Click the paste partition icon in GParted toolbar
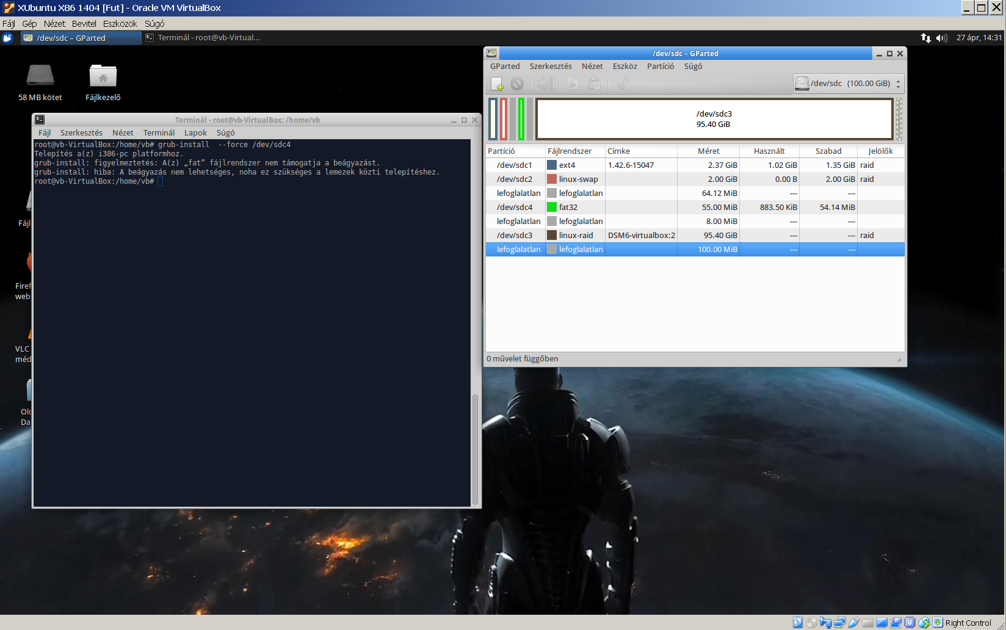The width and height of the screenshot is (1006, 630). 594,84
